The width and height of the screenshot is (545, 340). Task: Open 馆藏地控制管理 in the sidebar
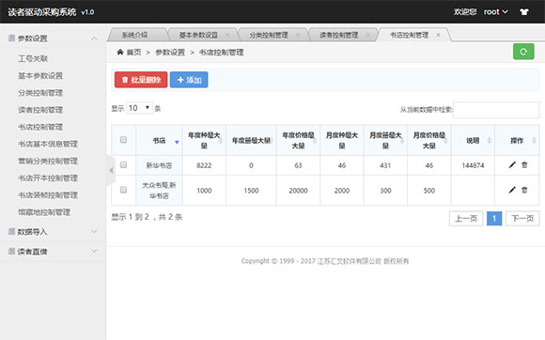click(44, 212)
